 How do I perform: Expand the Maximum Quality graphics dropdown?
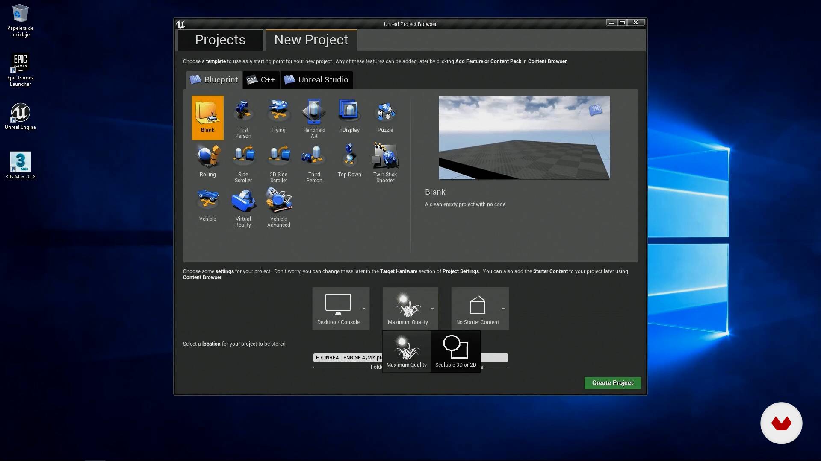coord(410,308)
